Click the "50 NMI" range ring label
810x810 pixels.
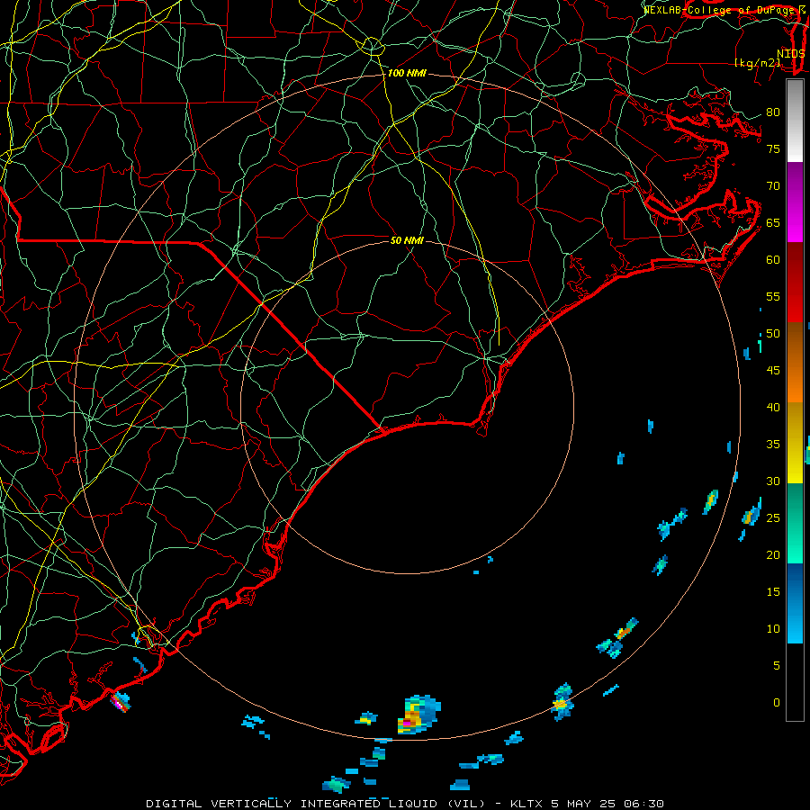[x=407, y=240]
